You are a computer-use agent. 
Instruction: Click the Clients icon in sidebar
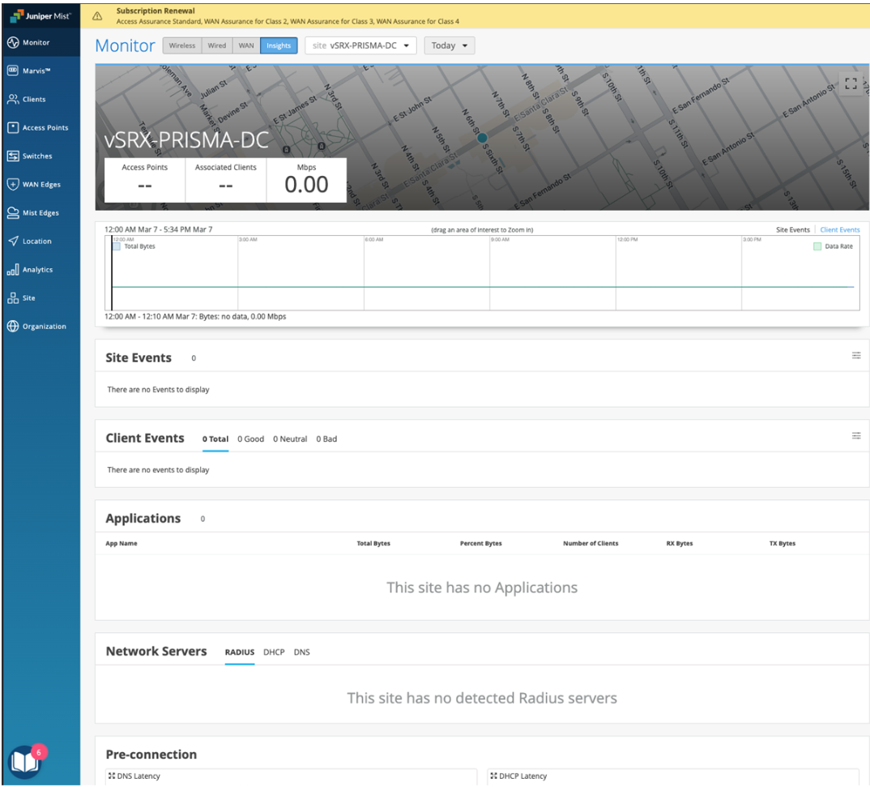(x=13, y=99)
